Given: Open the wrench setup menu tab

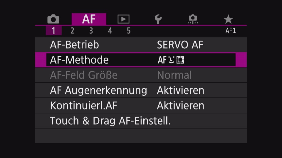Looking at the screenshot, I should [x=158, y=19].
